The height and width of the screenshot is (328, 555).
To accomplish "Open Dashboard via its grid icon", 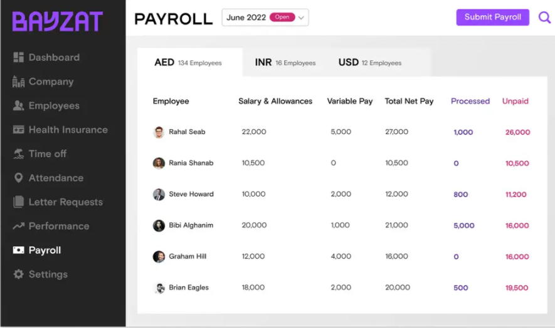I will pyautogui.click(x=18, y=57).
